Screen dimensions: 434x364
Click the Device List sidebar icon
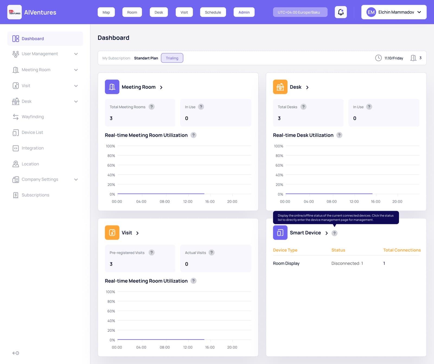16,133
